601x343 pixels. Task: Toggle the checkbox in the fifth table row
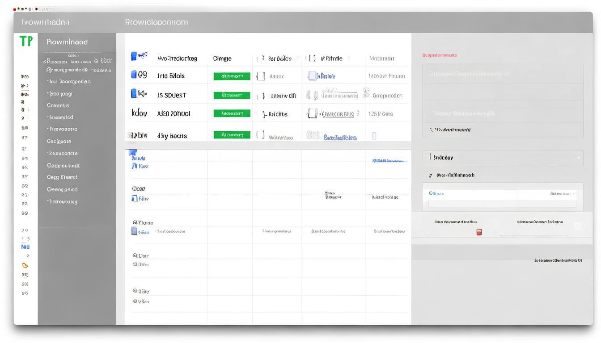click(x=261, y=135)
